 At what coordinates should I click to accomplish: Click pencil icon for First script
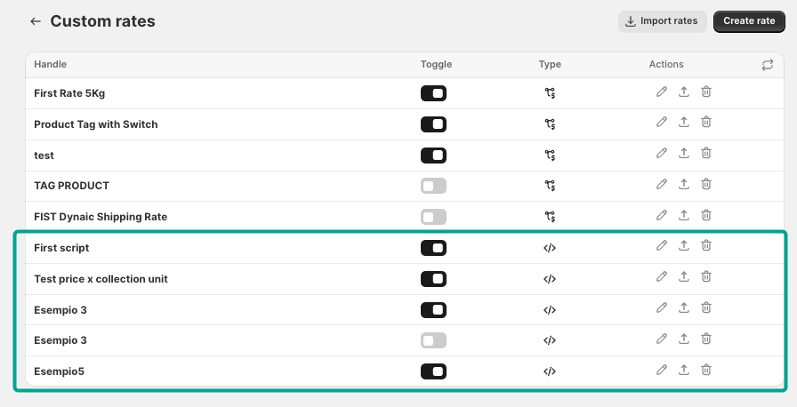[661, 247]
